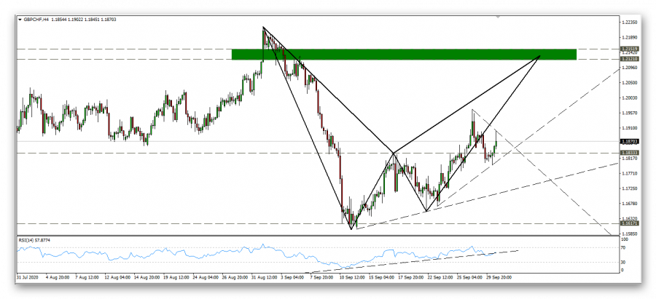Click the dashed trendline on RSI panel
This screenshot has height=299, width=656.
coord(437,254)
